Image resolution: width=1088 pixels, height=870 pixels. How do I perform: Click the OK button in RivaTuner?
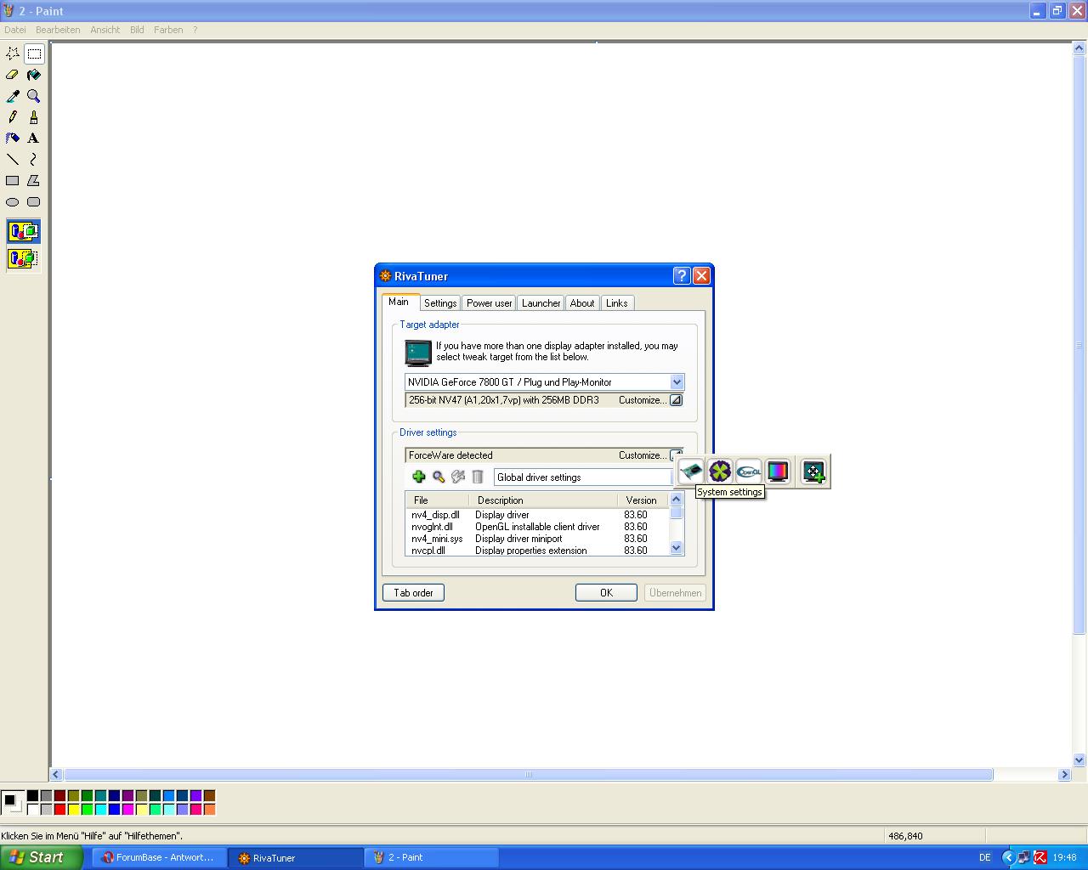point(606,593)
